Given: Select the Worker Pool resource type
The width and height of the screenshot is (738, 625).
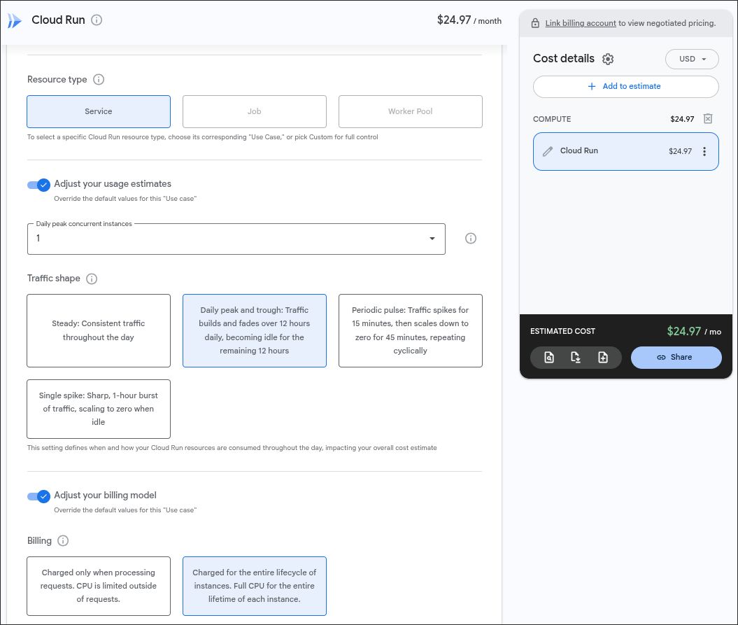Looking at the screenshot, I should [411, 111].
